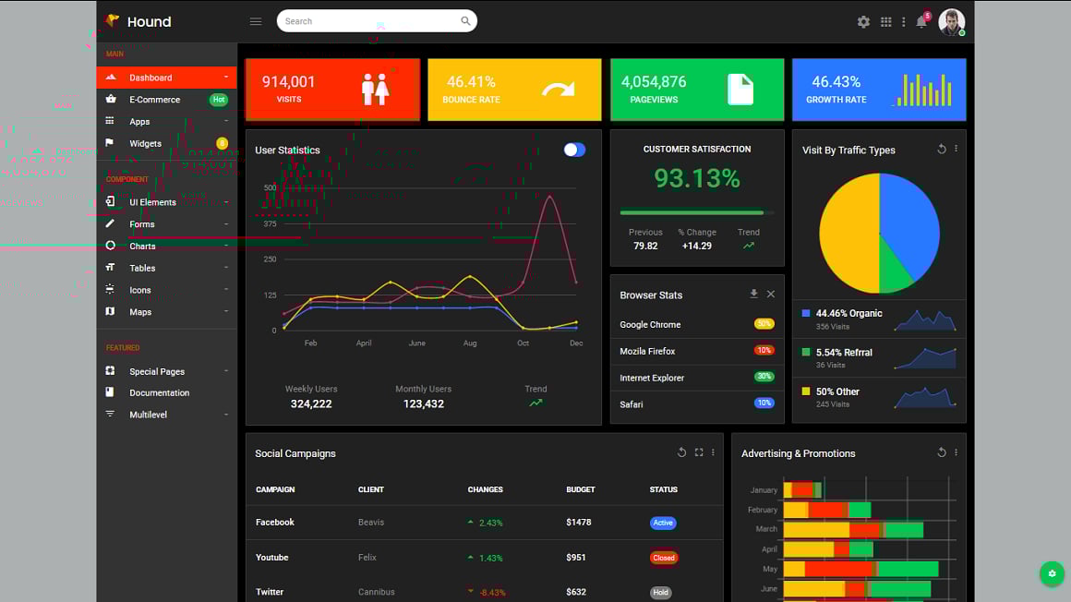This screenshot has width=1071, height=602.
Task: Click the Active status badge for Facebook
Action: (663, 523)
